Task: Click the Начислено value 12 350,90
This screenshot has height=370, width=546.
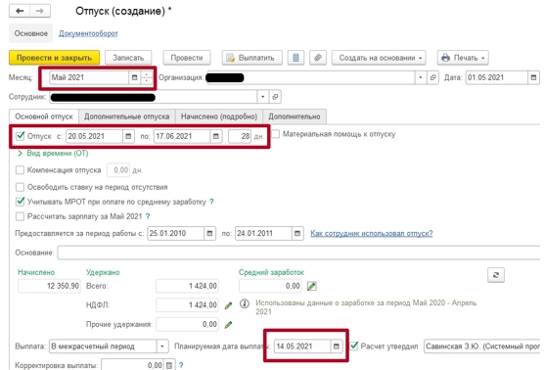Action: point(49,286)
